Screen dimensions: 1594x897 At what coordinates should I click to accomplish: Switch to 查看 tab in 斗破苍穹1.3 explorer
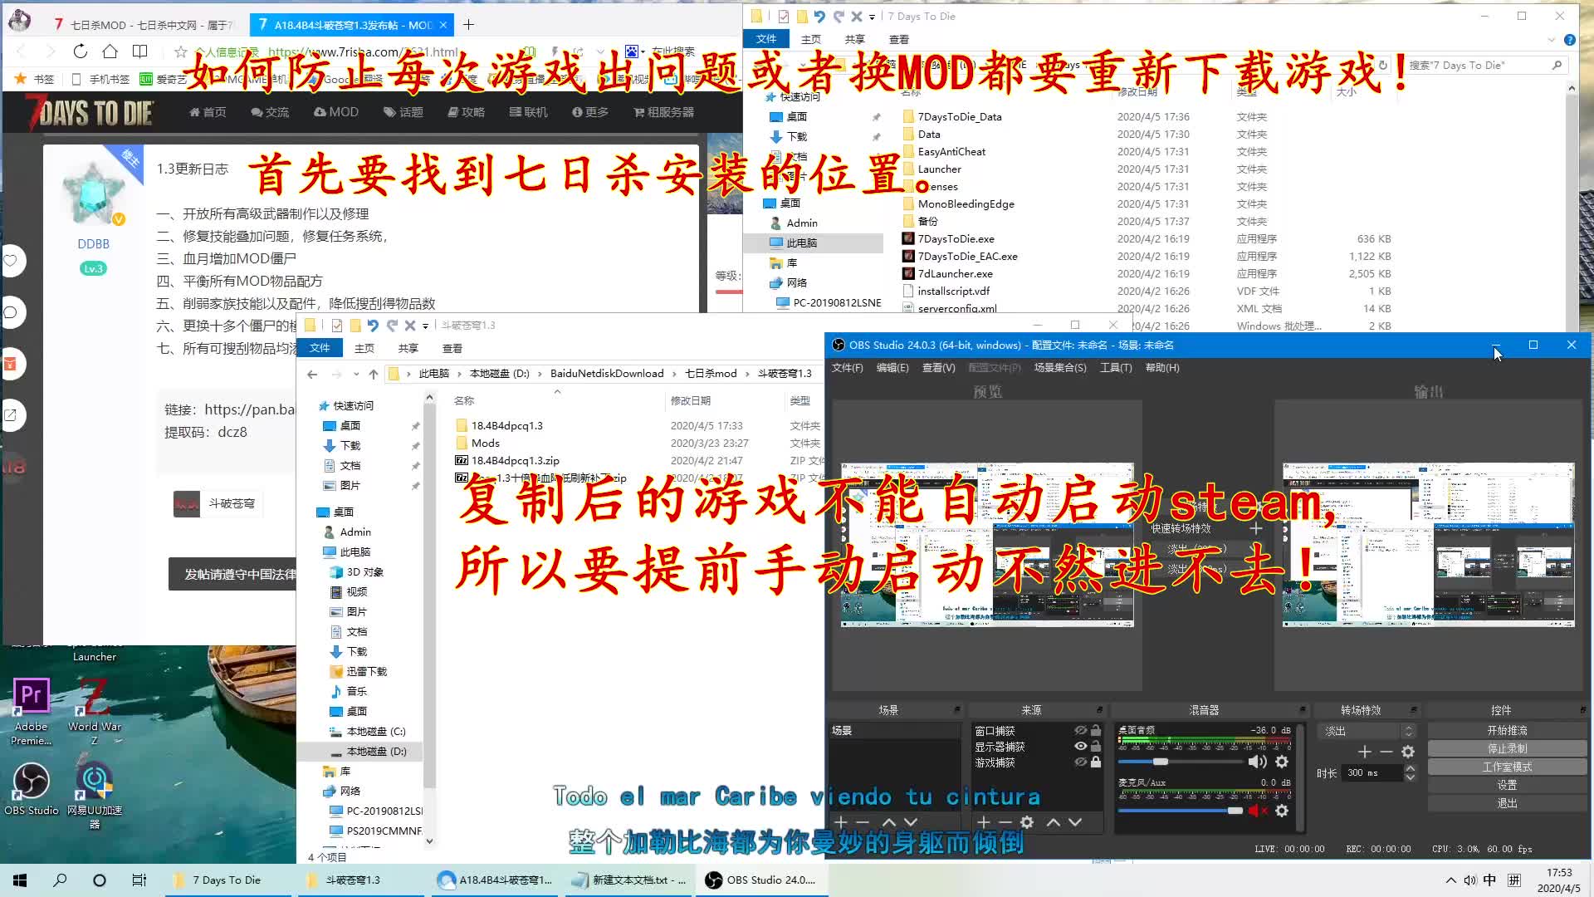tap(452, 348)
